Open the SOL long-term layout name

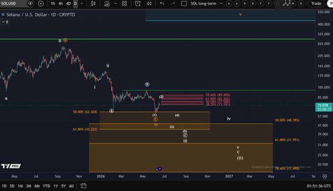point(203,3)
